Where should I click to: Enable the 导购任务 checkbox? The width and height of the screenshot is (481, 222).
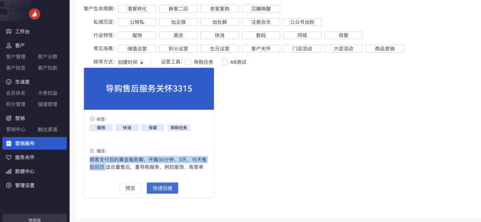coord(188,62)
